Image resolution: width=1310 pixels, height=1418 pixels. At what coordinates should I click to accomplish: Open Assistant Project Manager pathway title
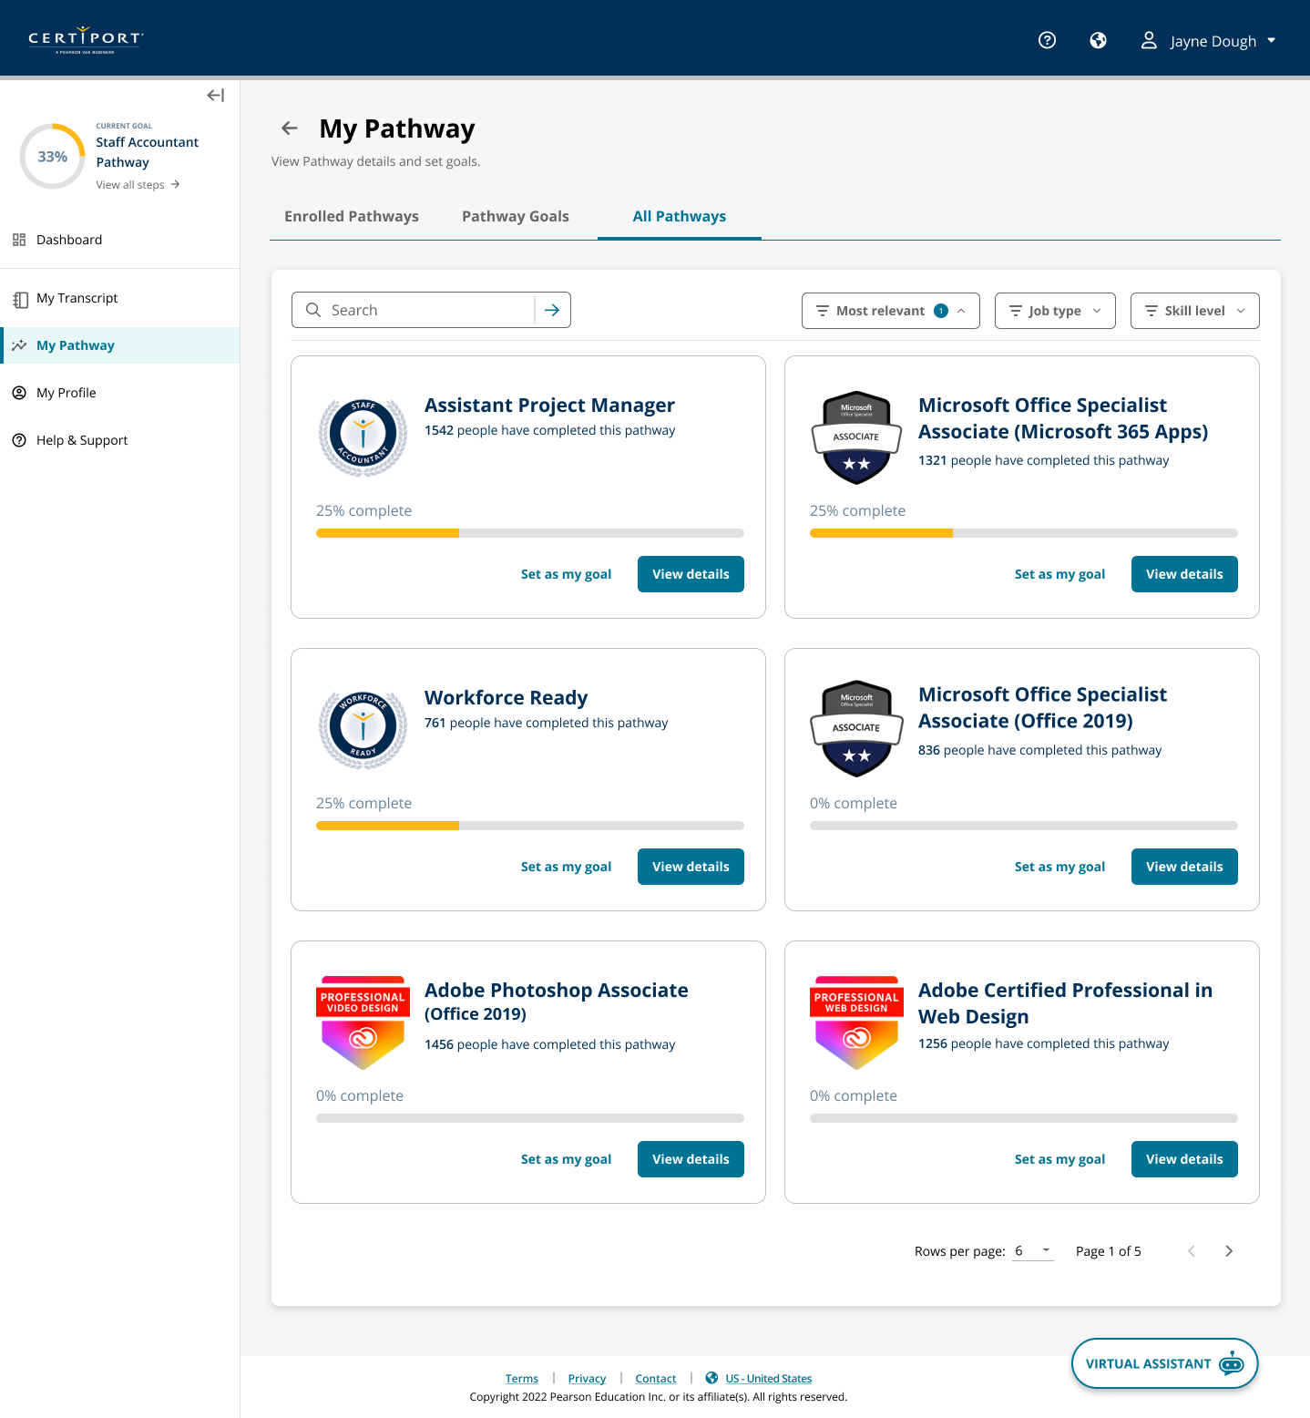pos(549,406)
